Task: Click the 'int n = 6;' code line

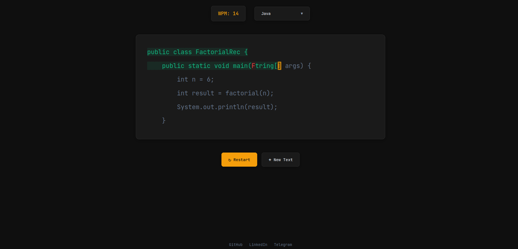Action: 195,80
